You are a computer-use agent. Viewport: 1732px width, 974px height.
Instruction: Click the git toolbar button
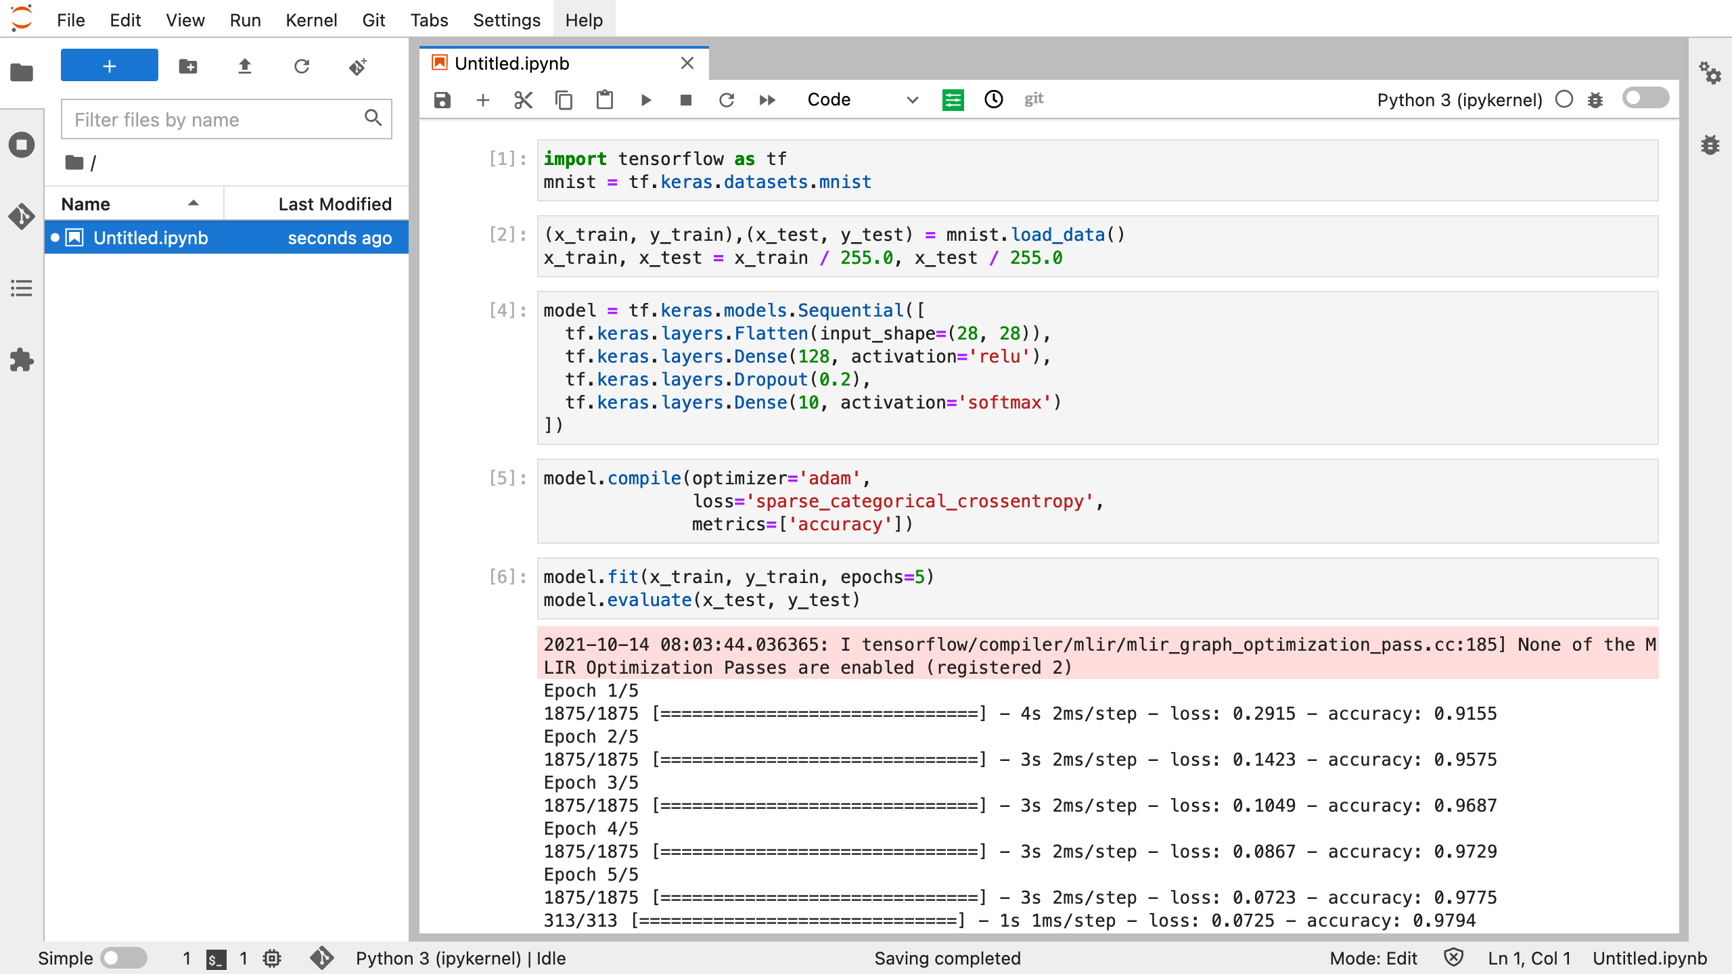[1034, 99]
